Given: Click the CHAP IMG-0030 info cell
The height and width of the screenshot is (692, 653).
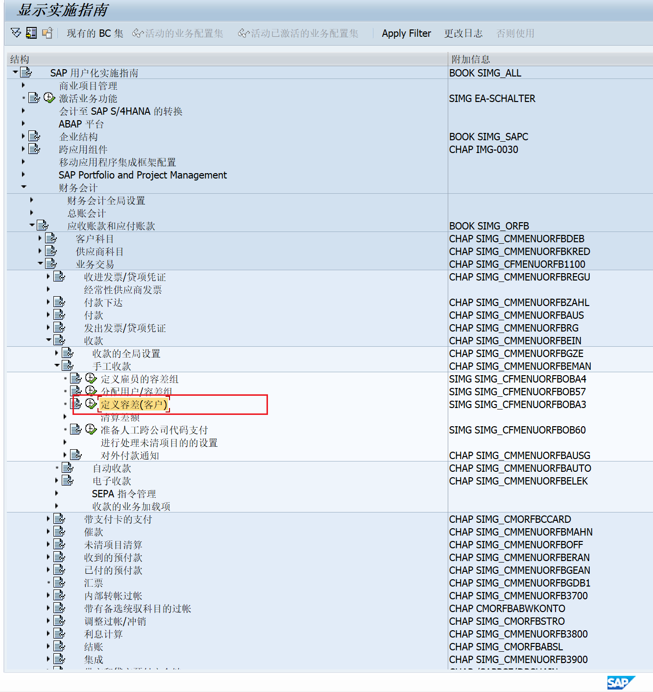Looking at the screenshot, I should (x=484, y=150).
